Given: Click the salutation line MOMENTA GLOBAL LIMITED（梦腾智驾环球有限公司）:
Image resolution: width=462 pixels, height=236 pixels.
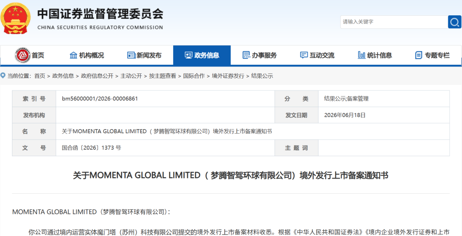Looking at the screenshot, I should 91,212.
